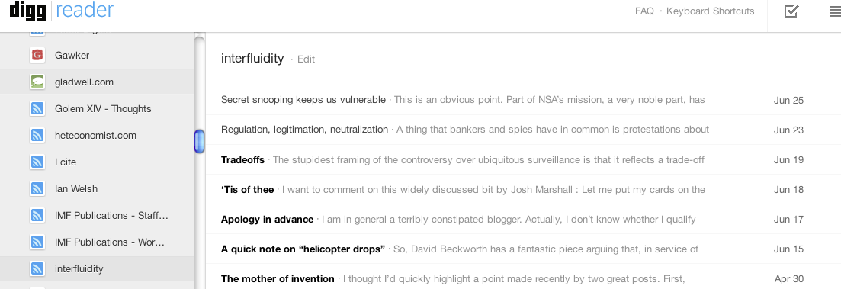The image size is (841, 289).
Task: Open the Keyboard Shortcuts link
Action: click(x=710, y=11)
